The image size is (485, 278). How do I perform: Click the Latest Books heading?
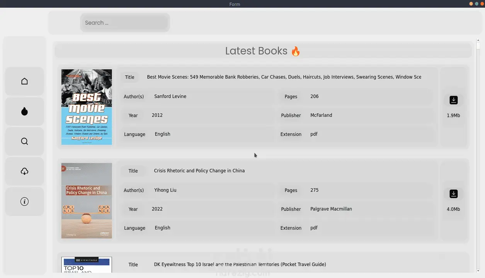tap(263, 51)
